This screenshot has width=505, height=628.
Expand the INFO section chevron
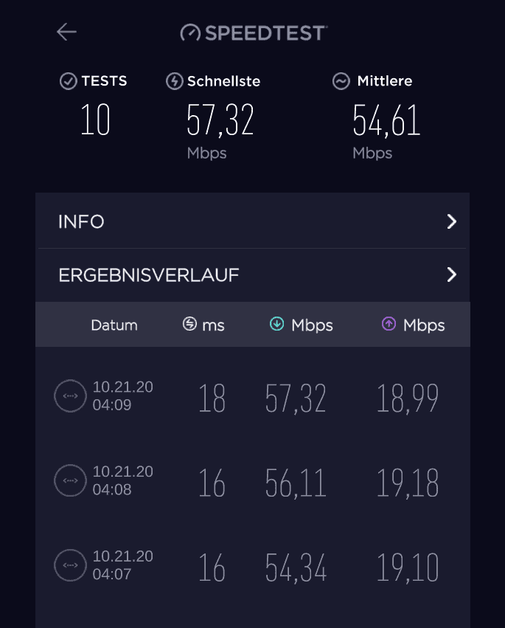click(452, 221)
